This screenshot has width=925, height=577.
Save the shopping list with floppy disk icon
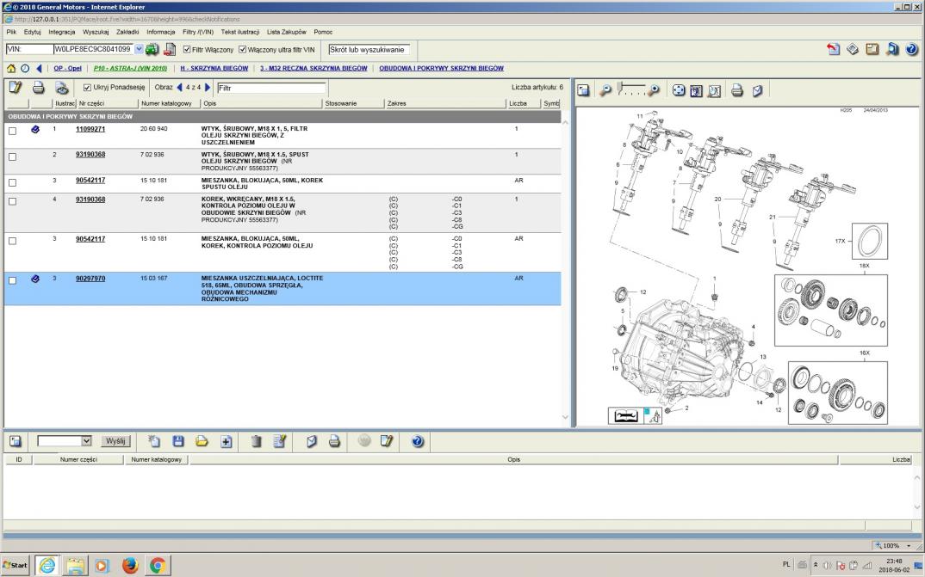point(179,441)
